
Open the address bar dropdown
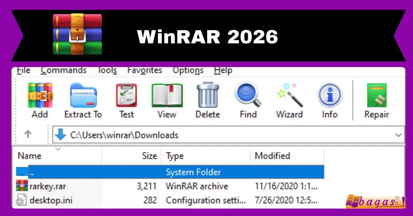pos(398,135)
